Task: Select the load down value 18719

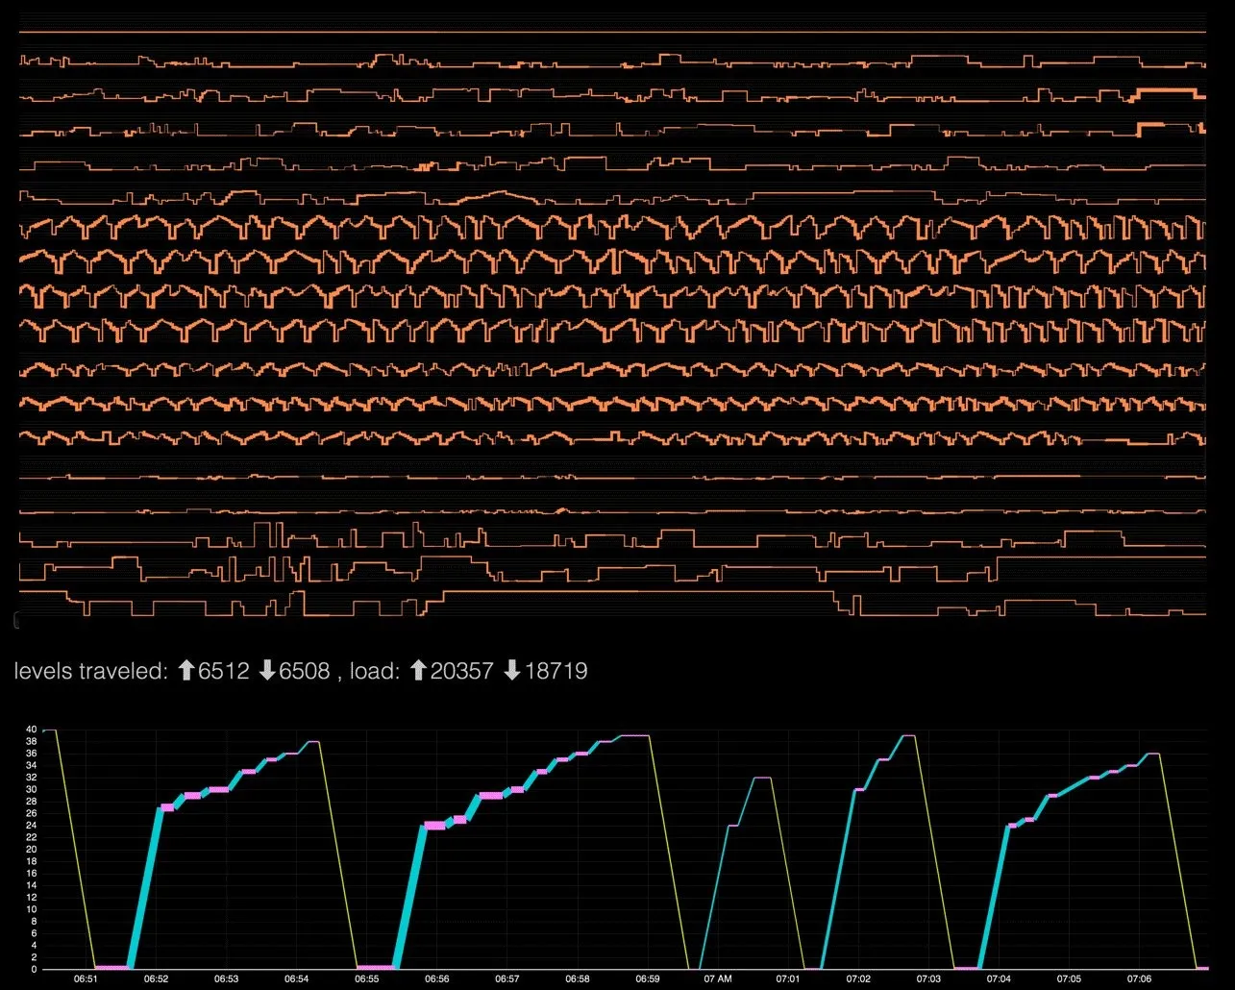Action: tap(556, 671)
